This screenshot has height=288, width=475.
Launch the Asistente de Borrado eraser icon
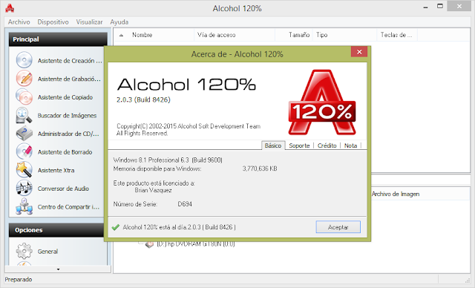pos(24,151)
